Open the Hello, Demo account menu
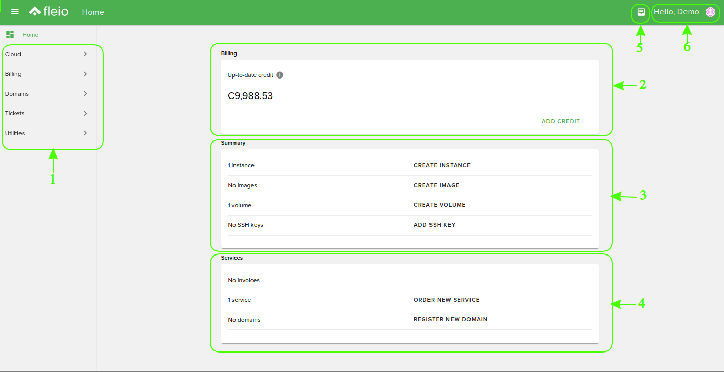 pyautogui.click(x=677, y=11)
